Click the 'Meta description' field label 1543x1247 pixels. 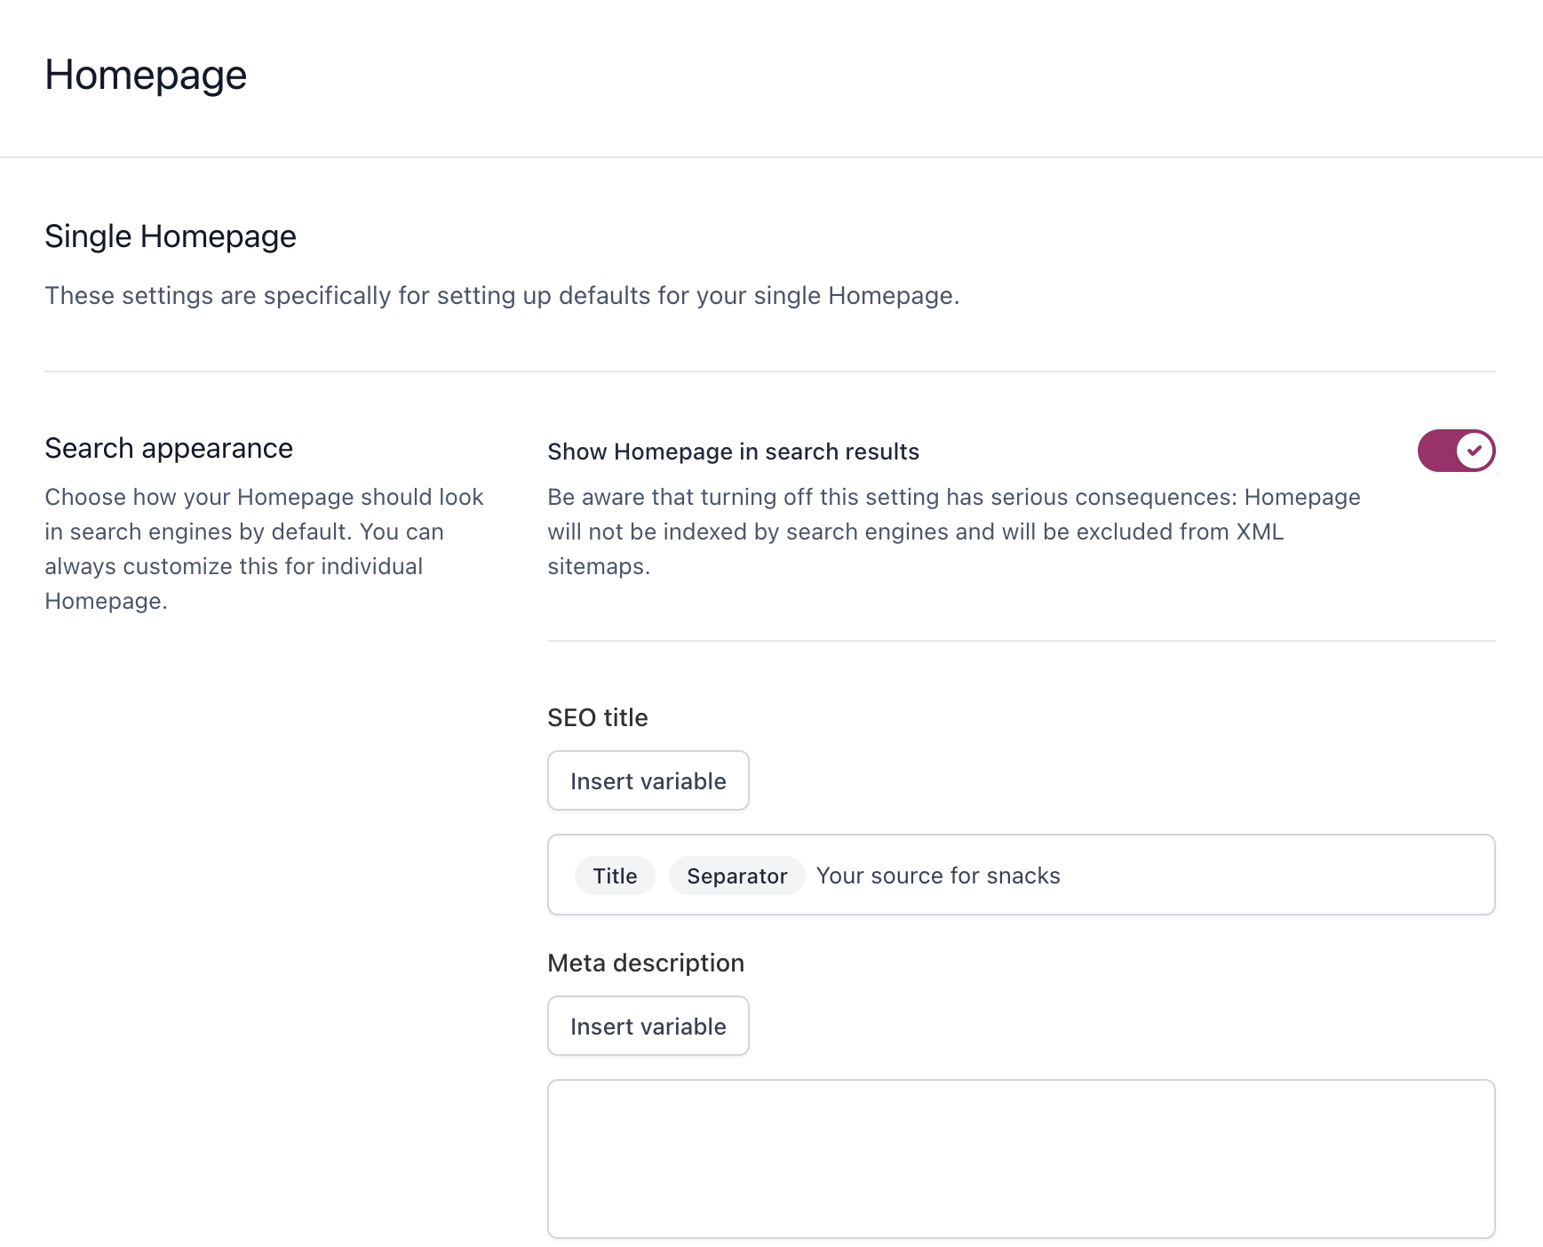[645, 963]
